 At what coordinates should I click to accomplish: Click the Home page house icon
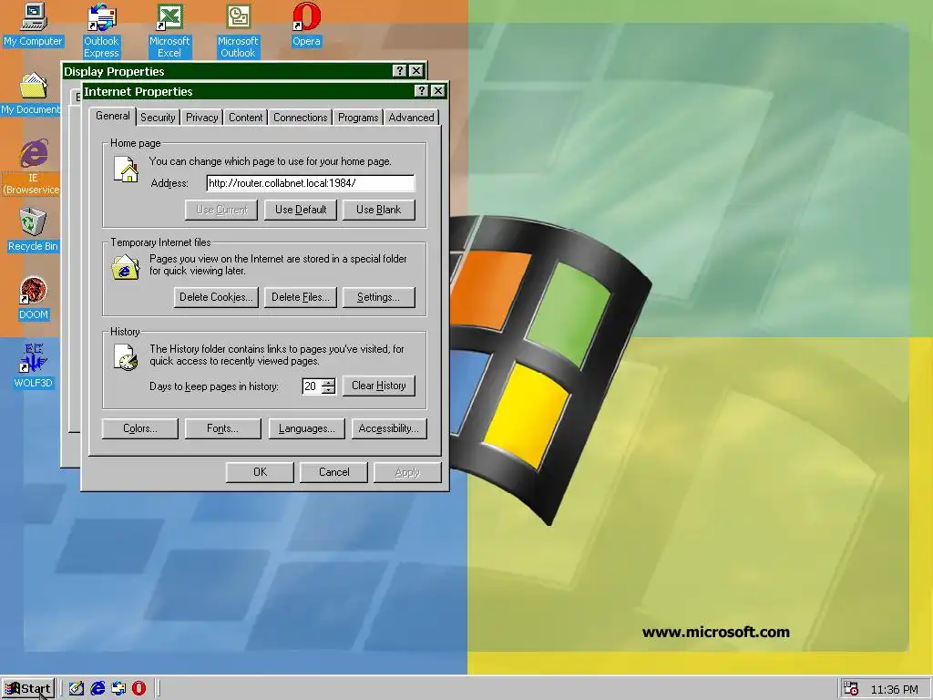(126, 169)
